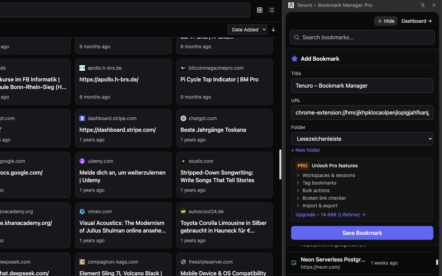Click the top main search bar
Image resolution: width=442 pixels, height=276 pixels.
point(125,10)
